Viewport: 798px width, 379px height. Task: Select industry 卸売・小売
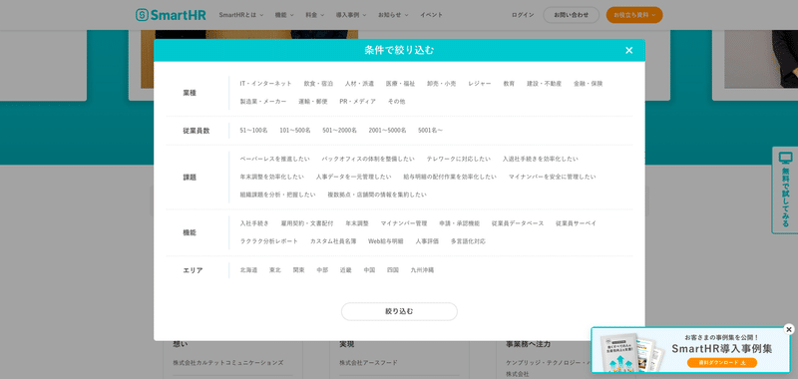click(x=441, y=84)
